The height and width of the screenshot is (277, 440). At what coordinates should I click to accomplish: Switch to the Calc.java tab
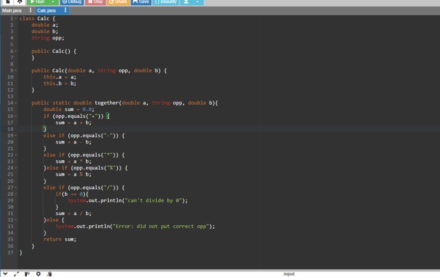click(x=46, y=11)
